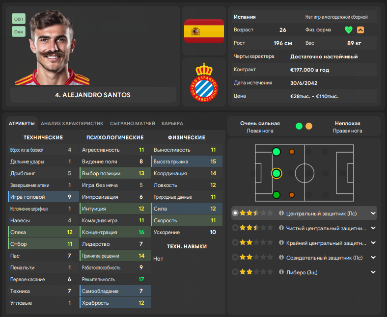
Task: Click the orange up-arrow condition icon
Action: point(360,30)
